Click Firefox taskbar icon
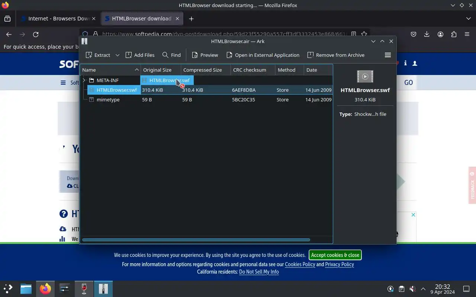The height and width of the screenshot is (297, 476). 45,288
